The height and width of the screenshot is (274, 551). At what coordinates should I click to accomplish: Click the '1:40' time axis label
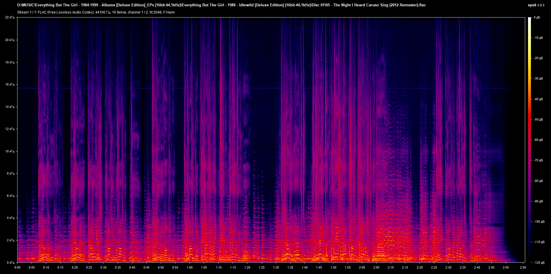pos(304,267)
